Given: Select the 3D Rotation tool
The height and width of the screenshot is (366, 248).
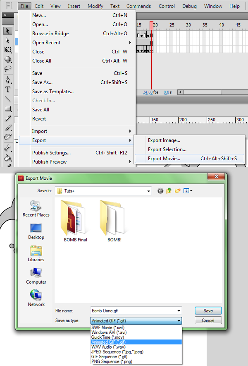Looking at the screenshot, I should pyautogui.click(x=8, y=59).
